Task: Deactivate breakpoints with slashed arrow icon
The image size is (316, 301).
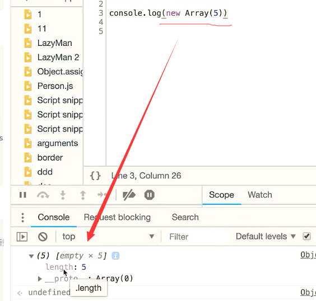Action: [129, 195]
